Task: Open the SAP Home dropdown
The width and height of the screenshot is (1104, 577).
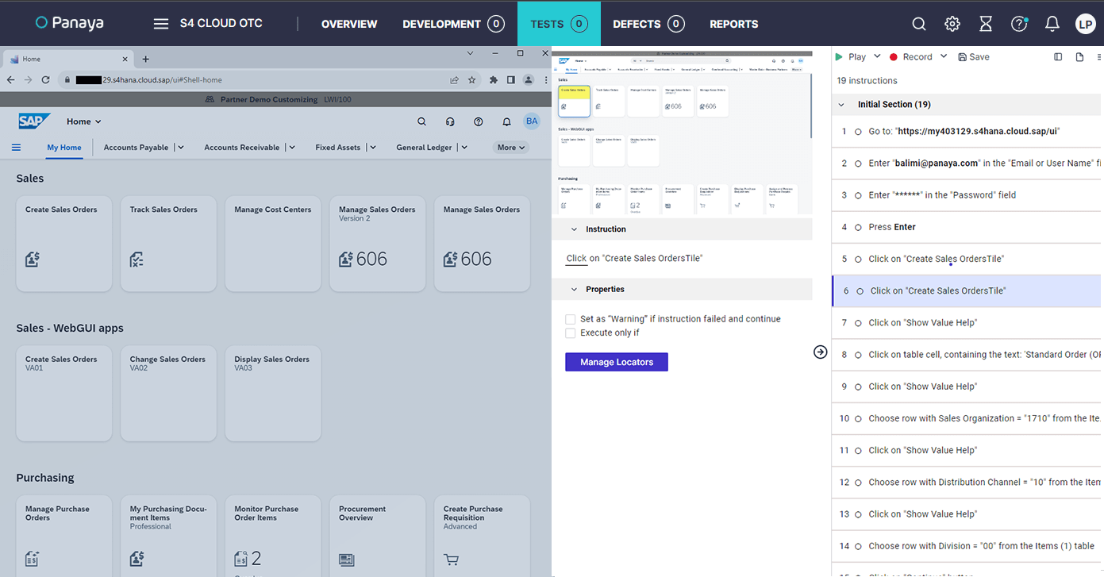Action: 84,121
